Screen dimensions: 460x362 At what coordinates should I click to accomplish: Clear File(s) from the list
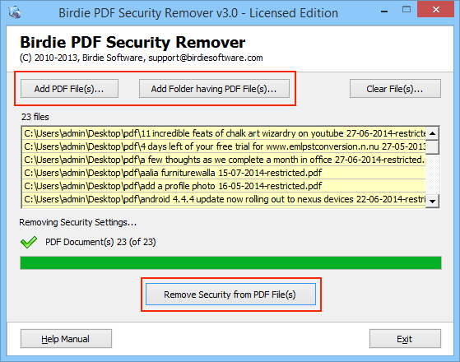click(x=395, y=89)
